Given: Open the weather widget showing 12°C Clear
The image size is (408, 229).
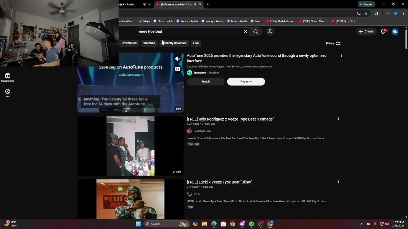Looking at the screenshot, I should [10, 224].
